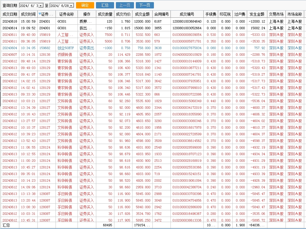Go to previous page with 上一页
306x229 pixels.
(125, 5)
